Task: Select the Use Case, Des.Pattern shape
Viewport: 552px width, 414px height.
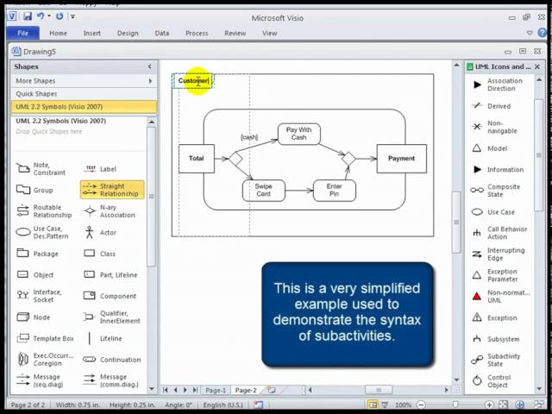Action: click(x=42, y=232)
